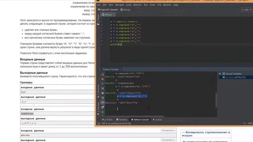
Task: Click the highlighted Codeforces sample input
Action: (27, 114)
